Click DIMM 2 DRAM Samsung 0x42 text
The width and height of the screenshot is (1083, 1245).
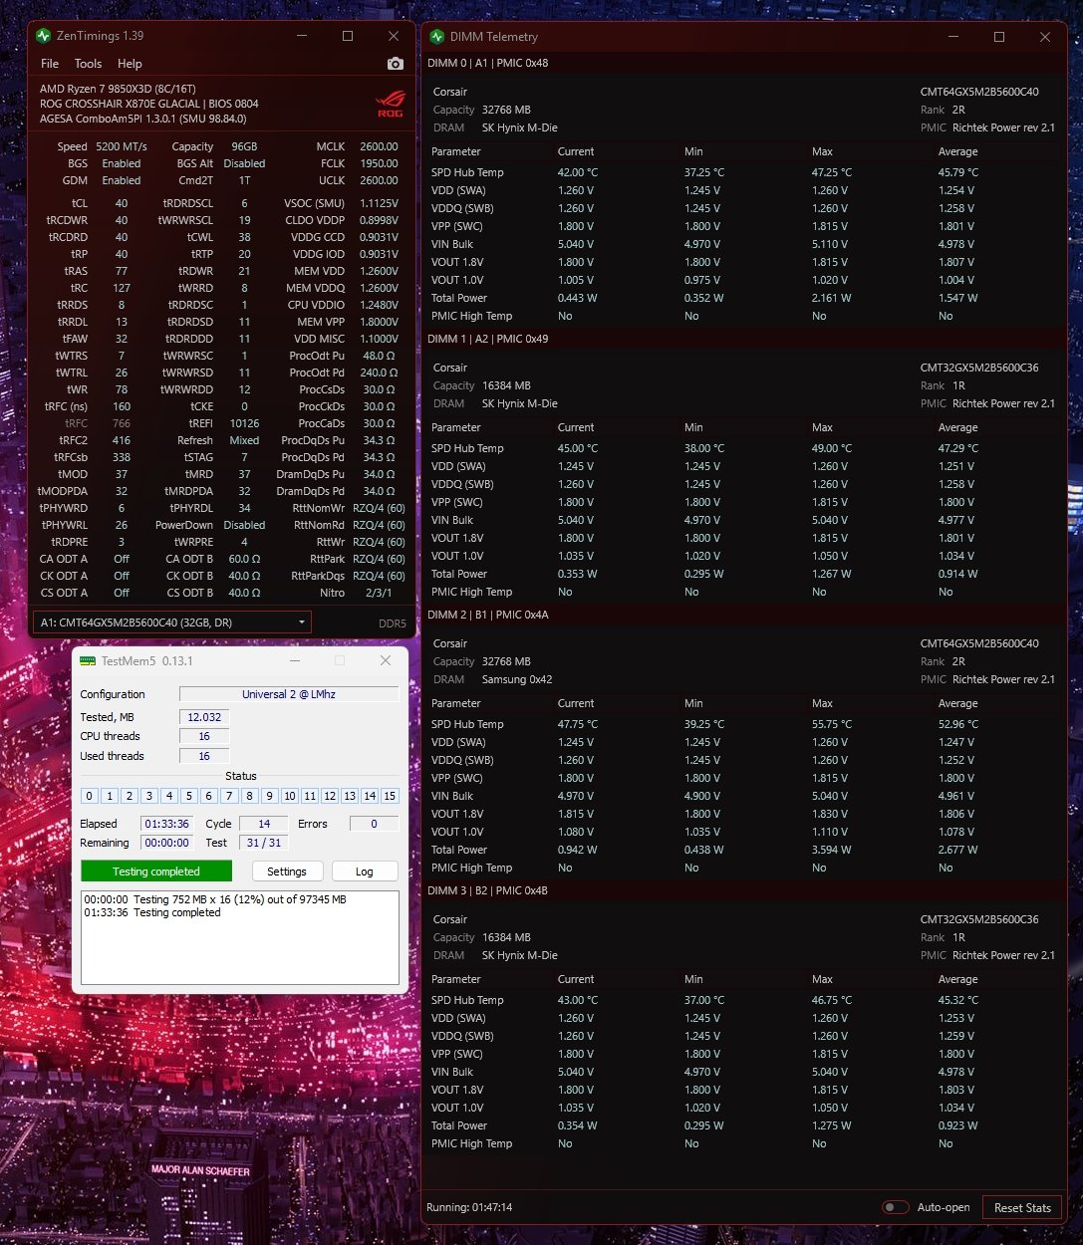[517, 679]
